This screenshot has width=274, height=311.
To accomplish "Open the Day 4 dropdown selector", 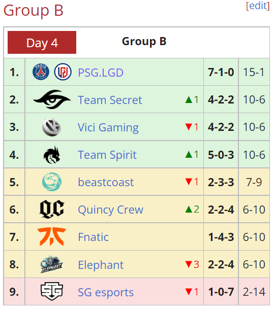I will tap(42, 43).
